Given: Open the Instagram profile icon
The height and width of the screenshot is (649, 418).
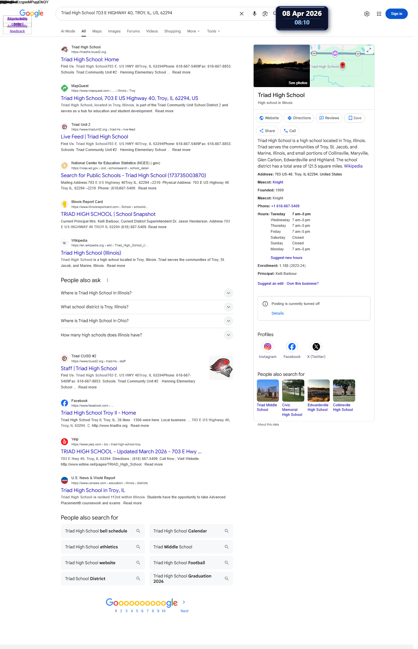Looking at the screenshot, I should [268, 347].
